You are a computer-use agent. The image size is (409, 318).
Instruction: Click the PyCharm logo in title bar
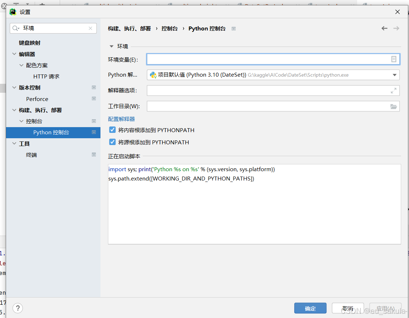[x=13, y=12]
